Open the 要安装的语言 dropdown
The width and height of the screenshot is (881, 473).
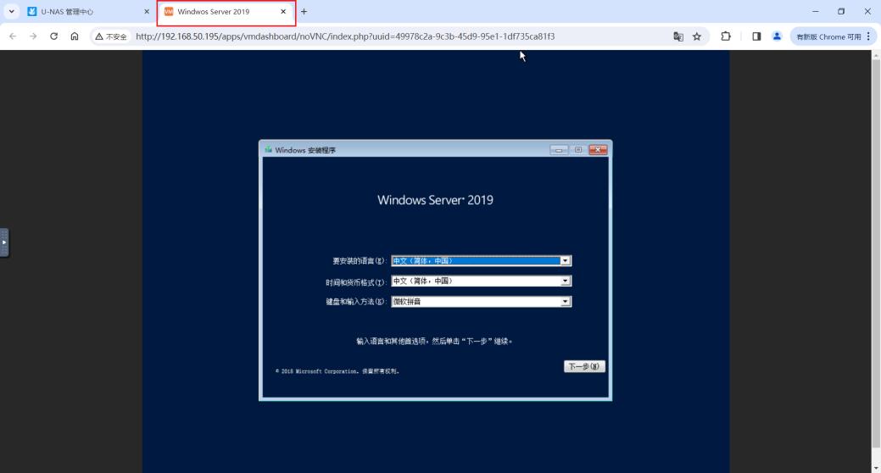(482, 260)
